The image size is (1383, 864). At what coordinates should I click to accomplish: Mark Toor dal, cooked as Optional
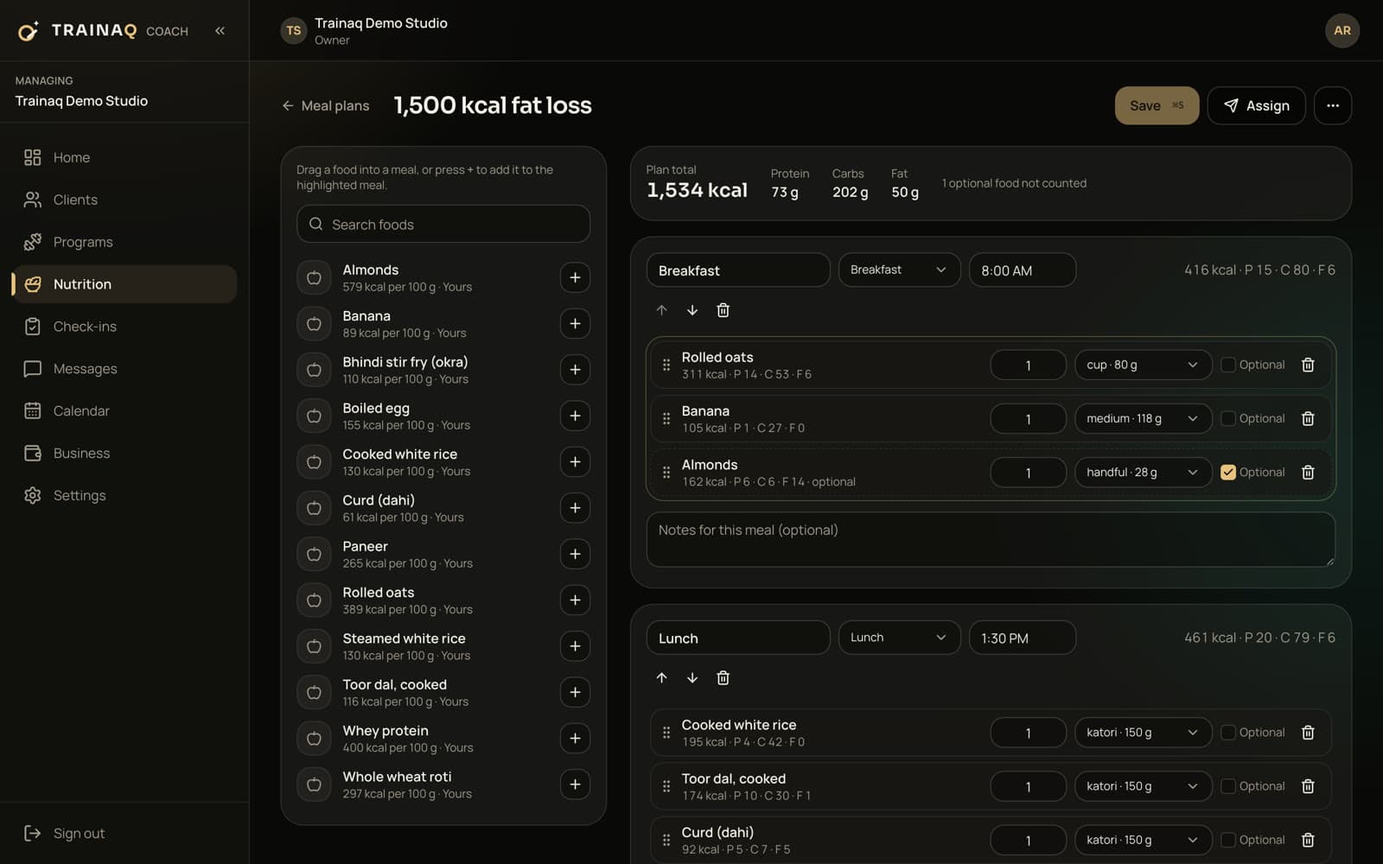tap(1227, 786)
